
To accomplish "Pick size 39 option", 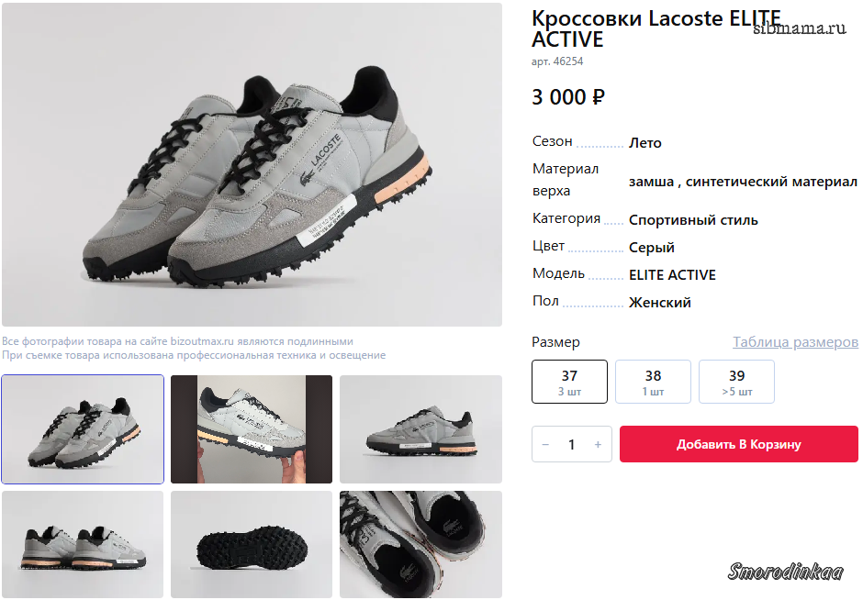I will [736, 381].
